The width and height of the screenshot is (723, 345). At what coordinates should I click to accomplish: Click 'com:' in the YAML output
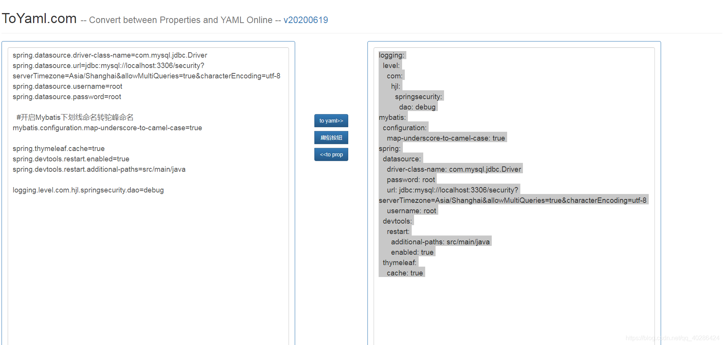tap(395, 76)
